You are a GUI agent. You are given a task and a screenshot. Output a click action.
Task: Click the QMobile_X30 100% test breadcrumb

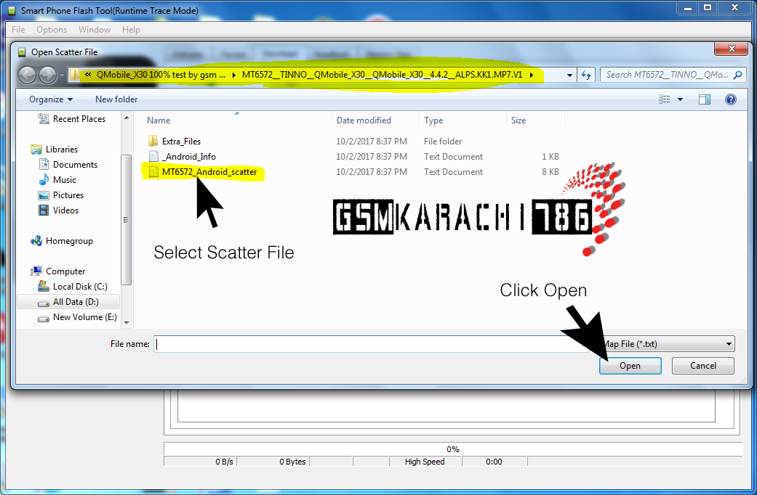[x=161, y=75]
